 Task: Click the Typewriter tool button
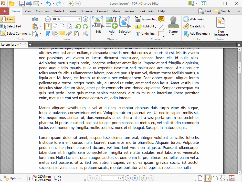(x=146, y=19)
